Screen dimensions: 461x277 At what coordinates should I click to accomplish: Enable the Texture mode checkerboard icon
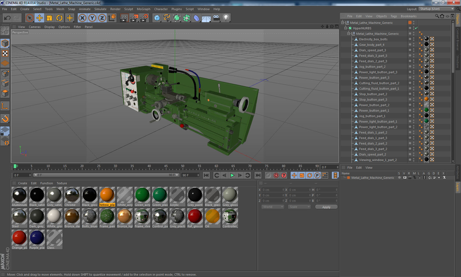coord(5,53)
